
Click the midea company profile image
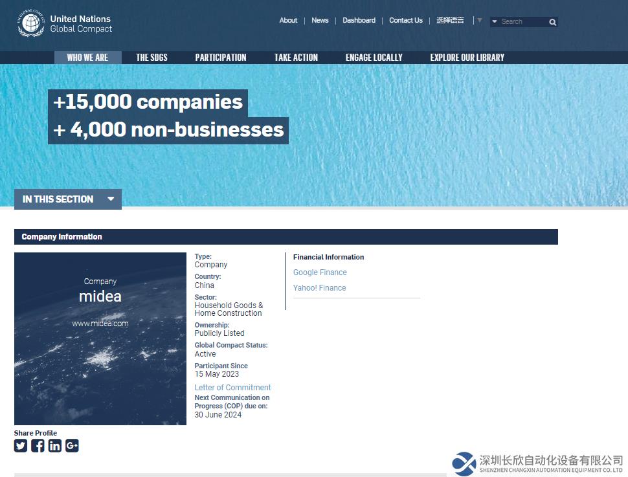click(x=100, y=338)
